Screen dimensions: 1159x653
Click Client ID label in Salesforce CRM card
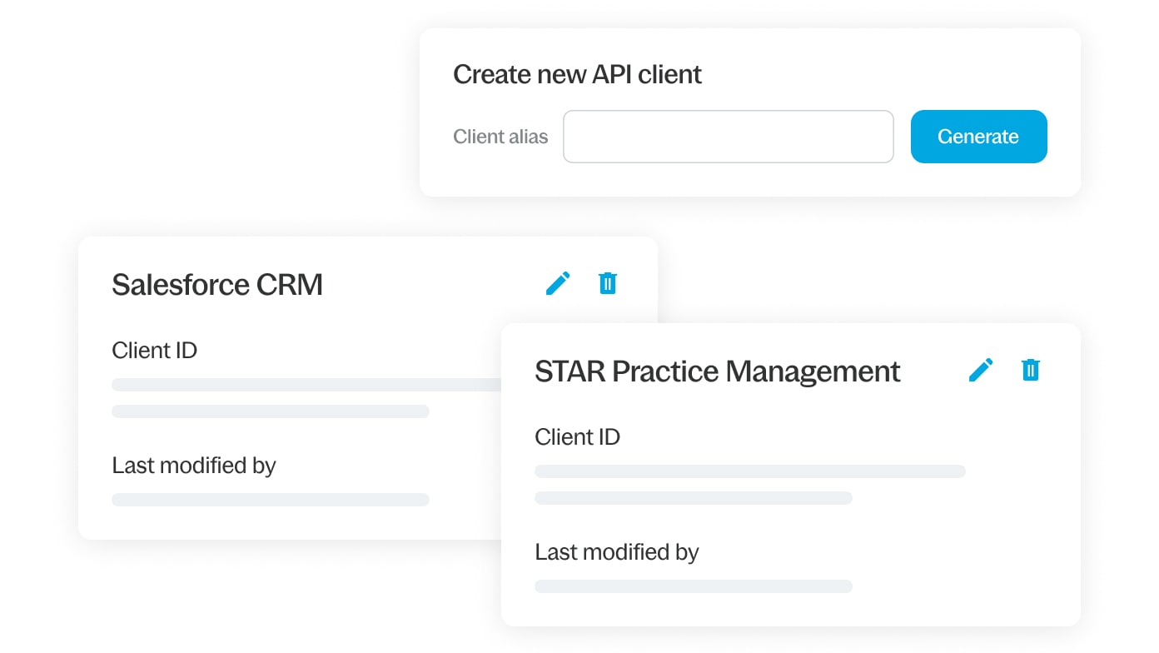point(154,351)
